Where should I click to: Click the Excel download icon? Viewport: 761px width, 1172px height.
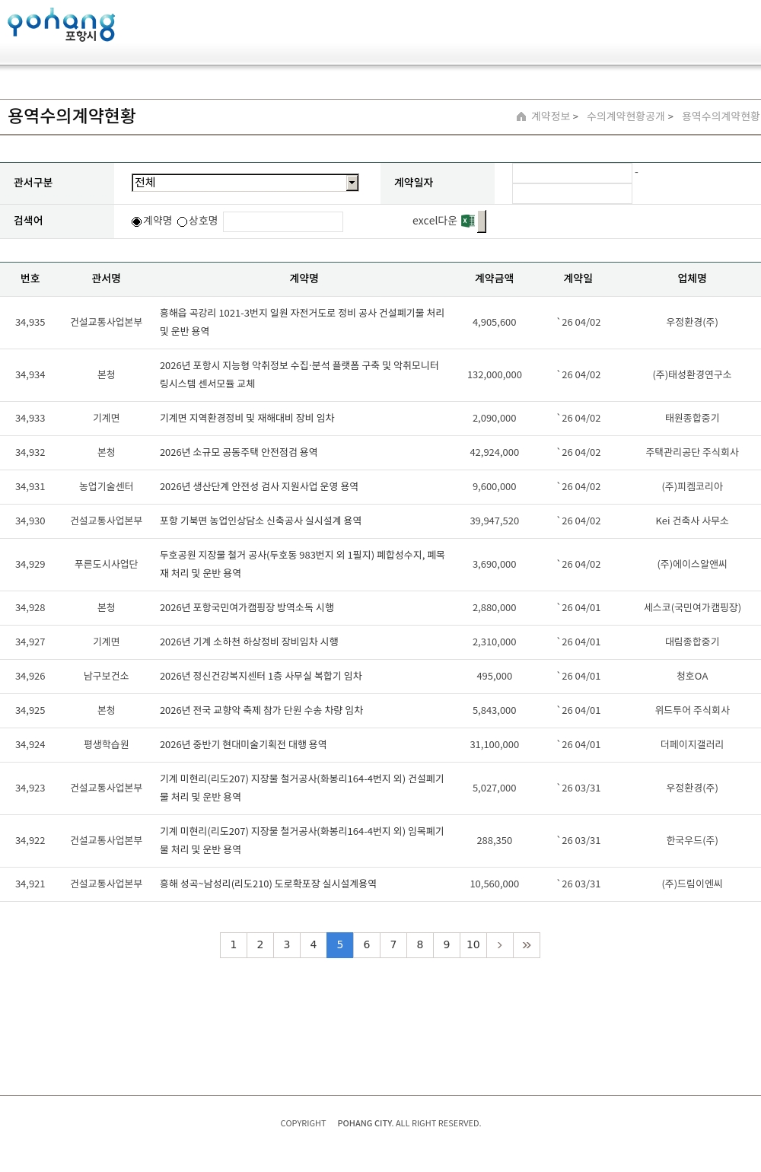468,221
